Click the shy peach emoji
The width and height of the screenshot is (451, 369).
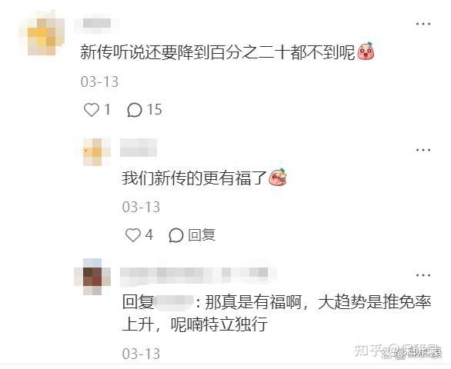point(278,177)
